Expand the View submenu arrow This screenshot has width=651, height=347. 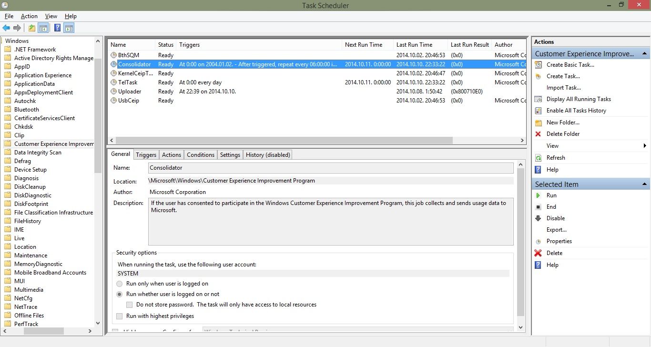[645, 146]
